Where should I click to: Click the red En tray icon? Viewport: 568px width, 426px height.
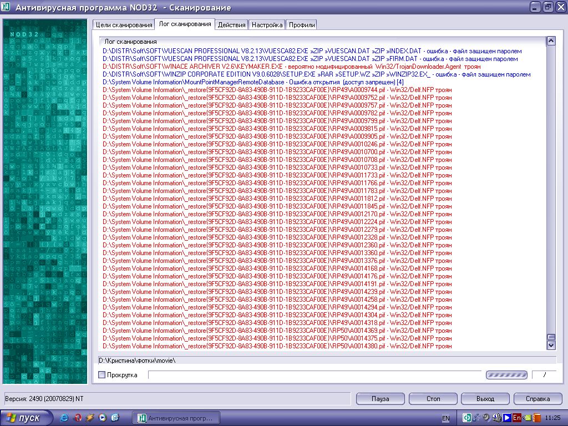(x=517, y=418)
